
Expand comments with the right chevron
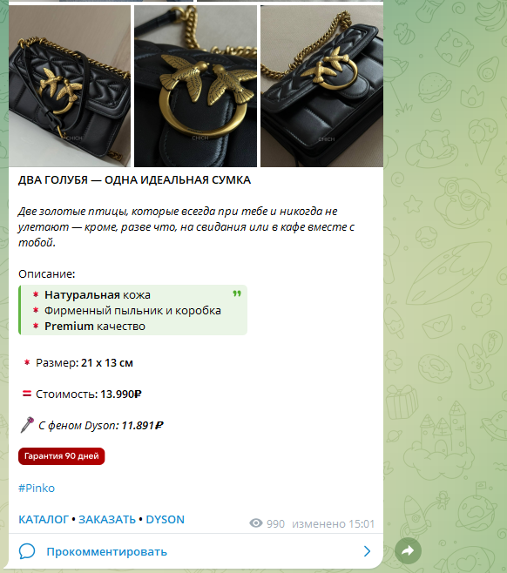367,551
